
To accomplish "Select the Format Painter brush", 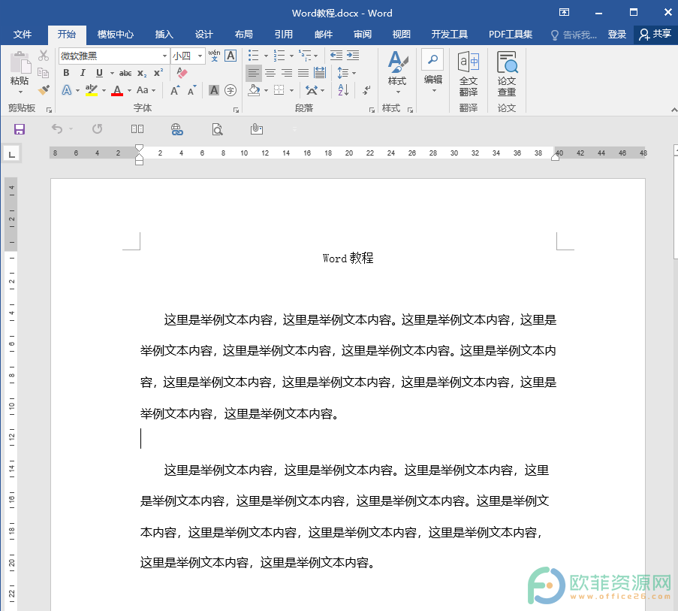I will pos(44,90).
